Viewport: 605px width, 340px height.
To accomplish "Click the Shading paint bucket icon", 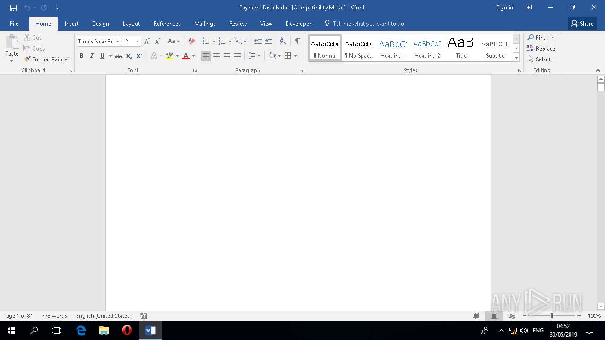I will click(272, 56).
